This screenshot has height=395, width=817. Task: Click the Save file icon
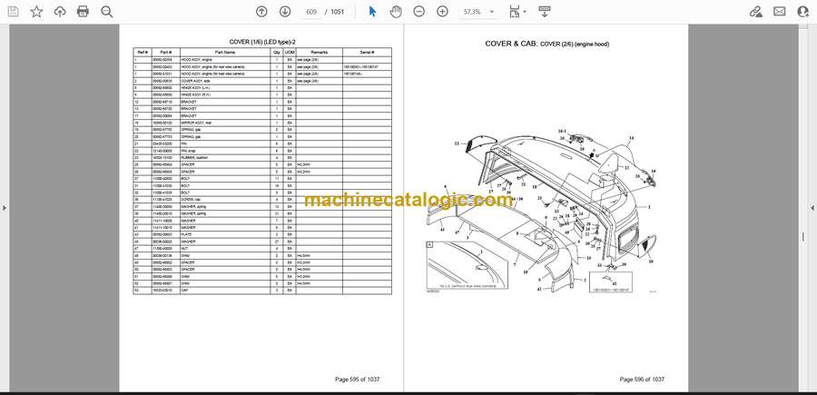13,12
